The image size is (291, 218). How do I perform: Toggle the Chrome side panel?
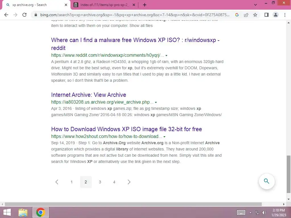[x=267, y=15]
